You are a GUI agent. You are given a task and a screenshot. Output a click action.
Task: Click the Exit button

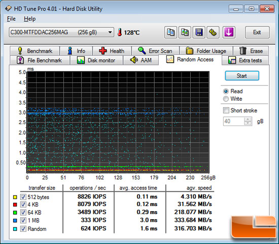[x=257, y=32]
